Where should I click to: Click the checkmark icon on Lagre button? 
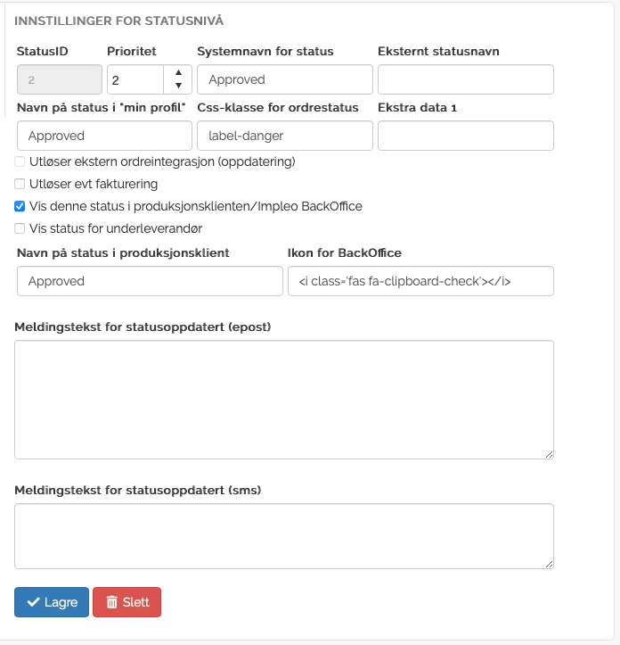[x=34, y=602]
